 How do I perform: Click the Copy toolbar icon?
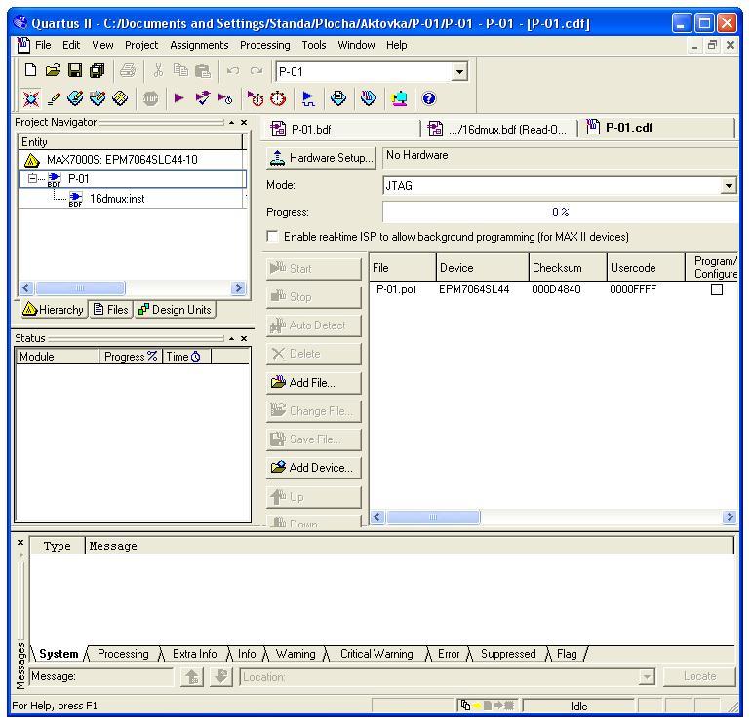point(180,71)
